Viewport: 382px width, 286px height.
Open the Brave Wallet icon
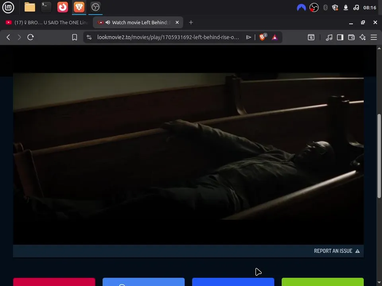click(351, 37)
